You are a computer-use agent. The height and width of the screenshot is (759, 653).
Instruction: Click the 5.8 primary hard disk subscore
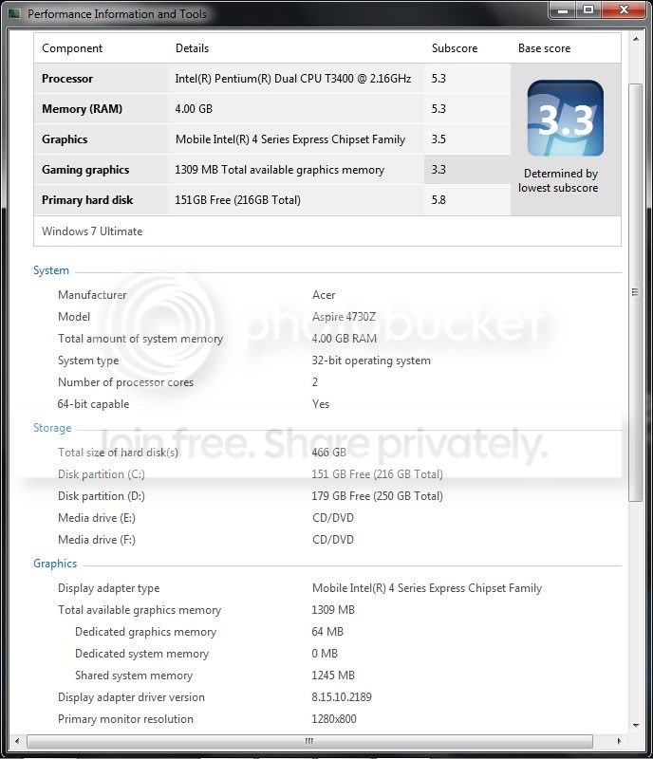(x=438, y=200)
